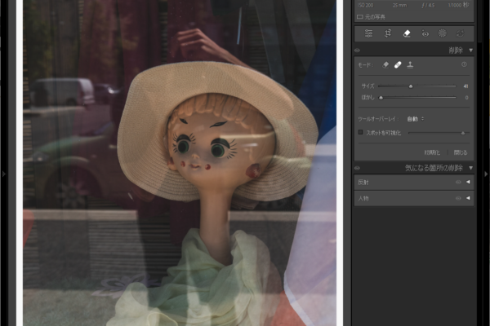Click the ぼかし value 0

coord(466,98)
